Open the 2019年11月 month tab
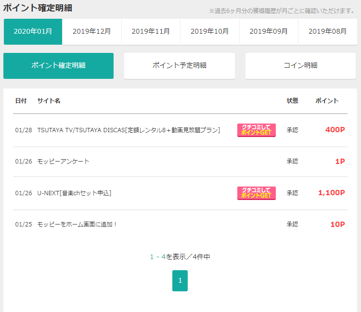Screen dimensions: 361x312 151,32
